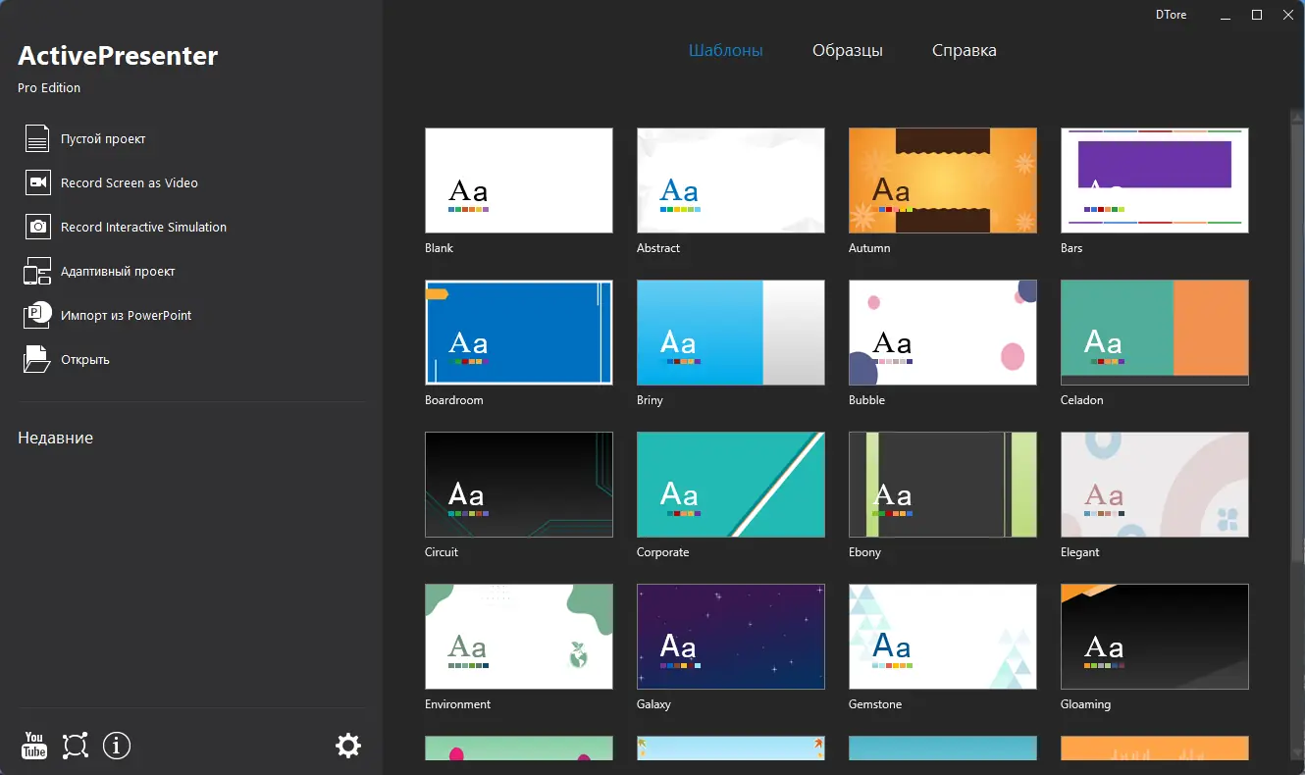The width and height of the screenshot is (1305, 775).
Task: Click the blank project document icon
Action: pyautogui.click(x=37, y=138)
